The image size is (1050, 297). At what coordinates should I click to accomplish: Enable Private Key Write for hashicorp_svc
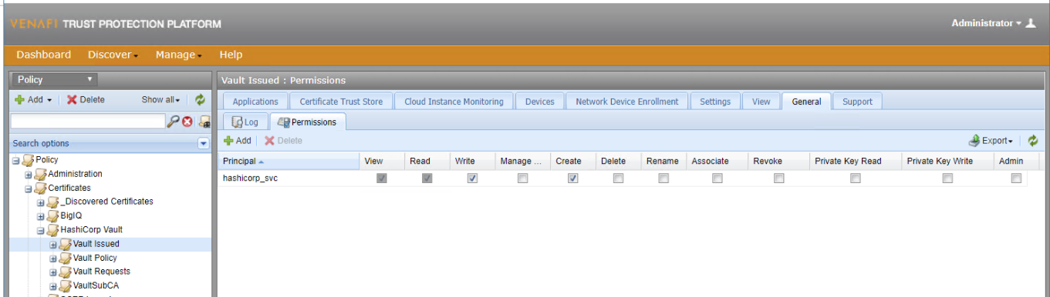(x=947, y=179)
